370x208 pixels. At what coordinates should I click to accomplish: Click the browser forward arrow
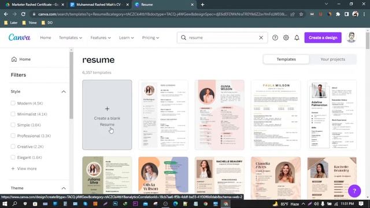tap(14, 14)
